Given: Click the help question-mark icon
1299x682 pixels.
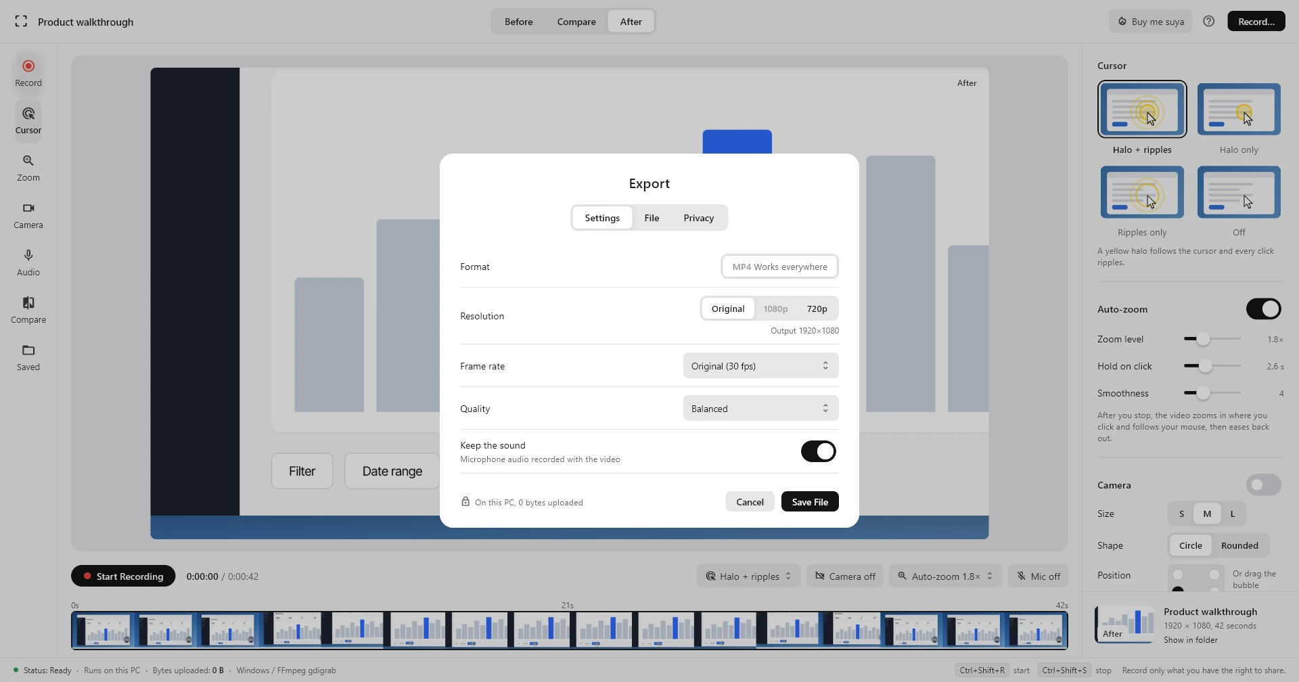Looking at the screenshot, I should pyautogui.click(x=1209, y=21).
